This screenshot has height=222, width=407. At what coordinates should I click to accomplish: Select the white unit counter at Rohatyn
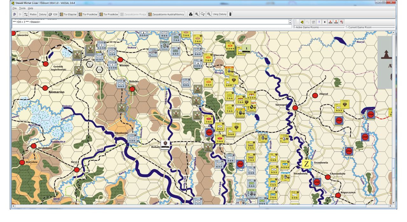coord(165,145)
